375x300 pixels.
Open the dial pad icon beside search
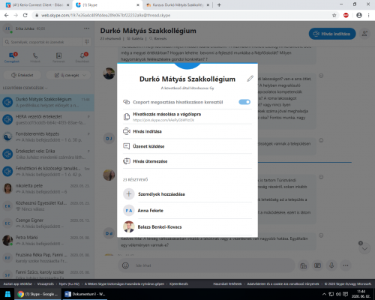point(87,42)
